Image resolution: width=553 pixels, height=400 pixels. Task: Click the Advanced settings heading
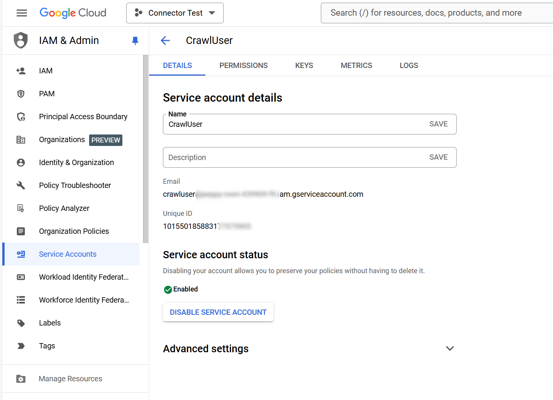click(x=206, y=349)
